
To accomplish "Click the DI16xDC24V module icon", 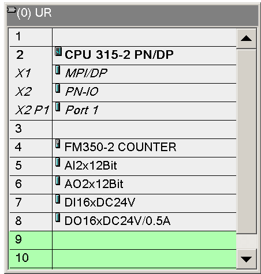I will tap(58, 199).
